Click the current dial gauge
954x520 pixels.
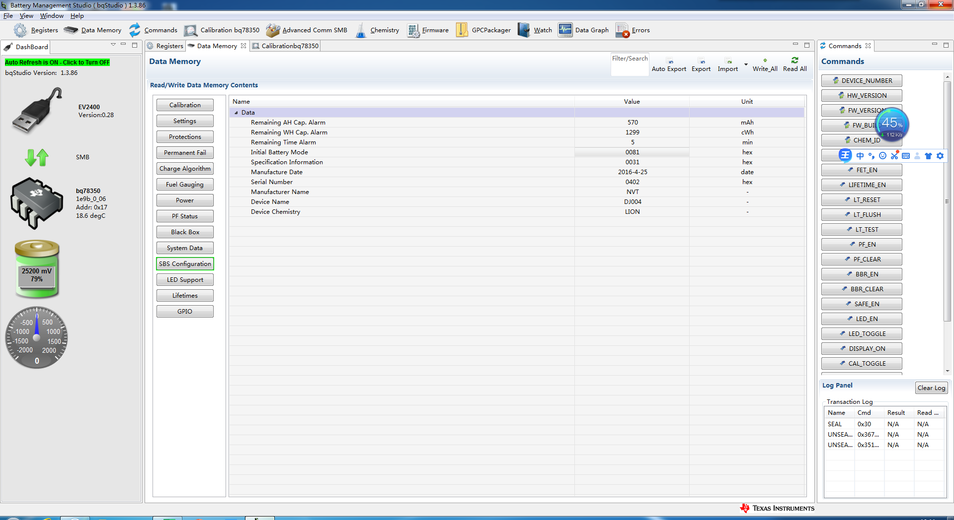(37, 337)
